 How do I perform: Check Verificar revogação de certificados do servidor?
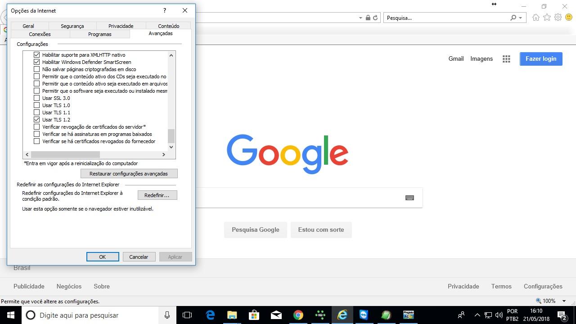(37, 127)
